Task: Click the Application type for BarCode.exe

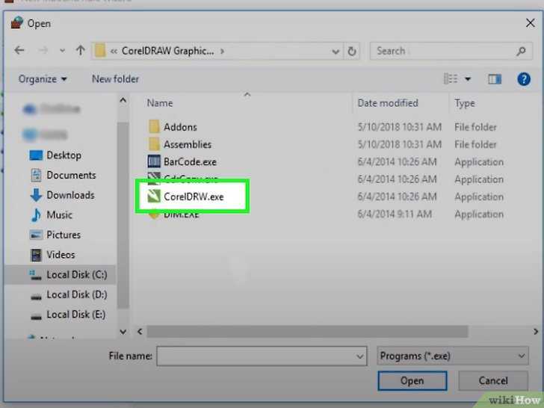Action: click(479, 162)
